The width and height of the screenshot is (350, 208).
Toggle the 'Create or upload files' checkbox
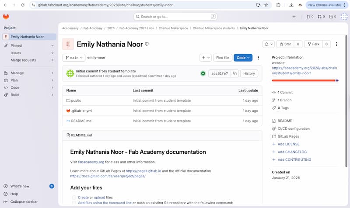[x=74, y=198]
